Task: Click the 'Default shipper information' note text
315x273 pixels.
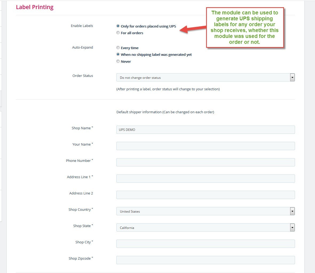Action: [165, 112]
